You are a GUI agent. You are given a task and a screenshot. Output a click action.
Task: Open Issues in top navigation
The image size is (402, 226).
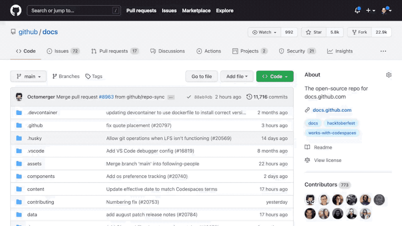point(169,10)
